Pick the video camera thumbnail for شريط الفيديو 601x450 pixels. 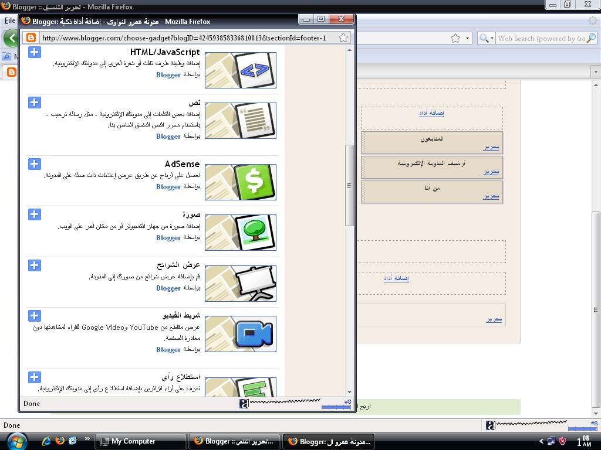[x=241, y=334]
